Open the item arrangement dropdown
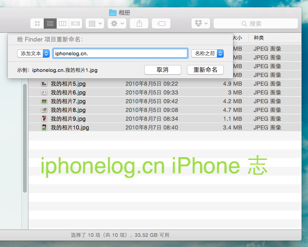 (95, 24)
